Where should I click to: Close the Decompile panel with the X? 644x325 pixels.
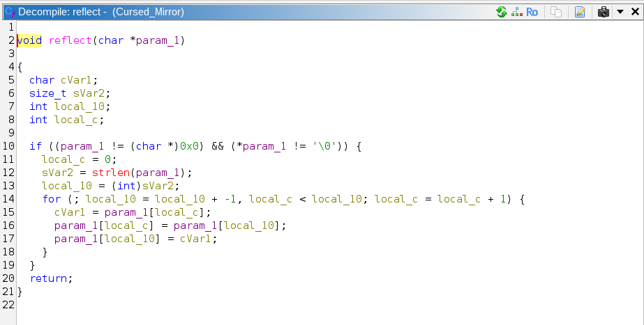(634, 12)
